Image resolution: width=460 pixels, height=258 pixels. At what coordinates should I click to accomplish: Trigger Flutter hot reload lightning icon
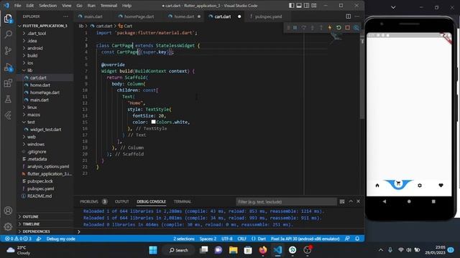click(x=330, y=27)
